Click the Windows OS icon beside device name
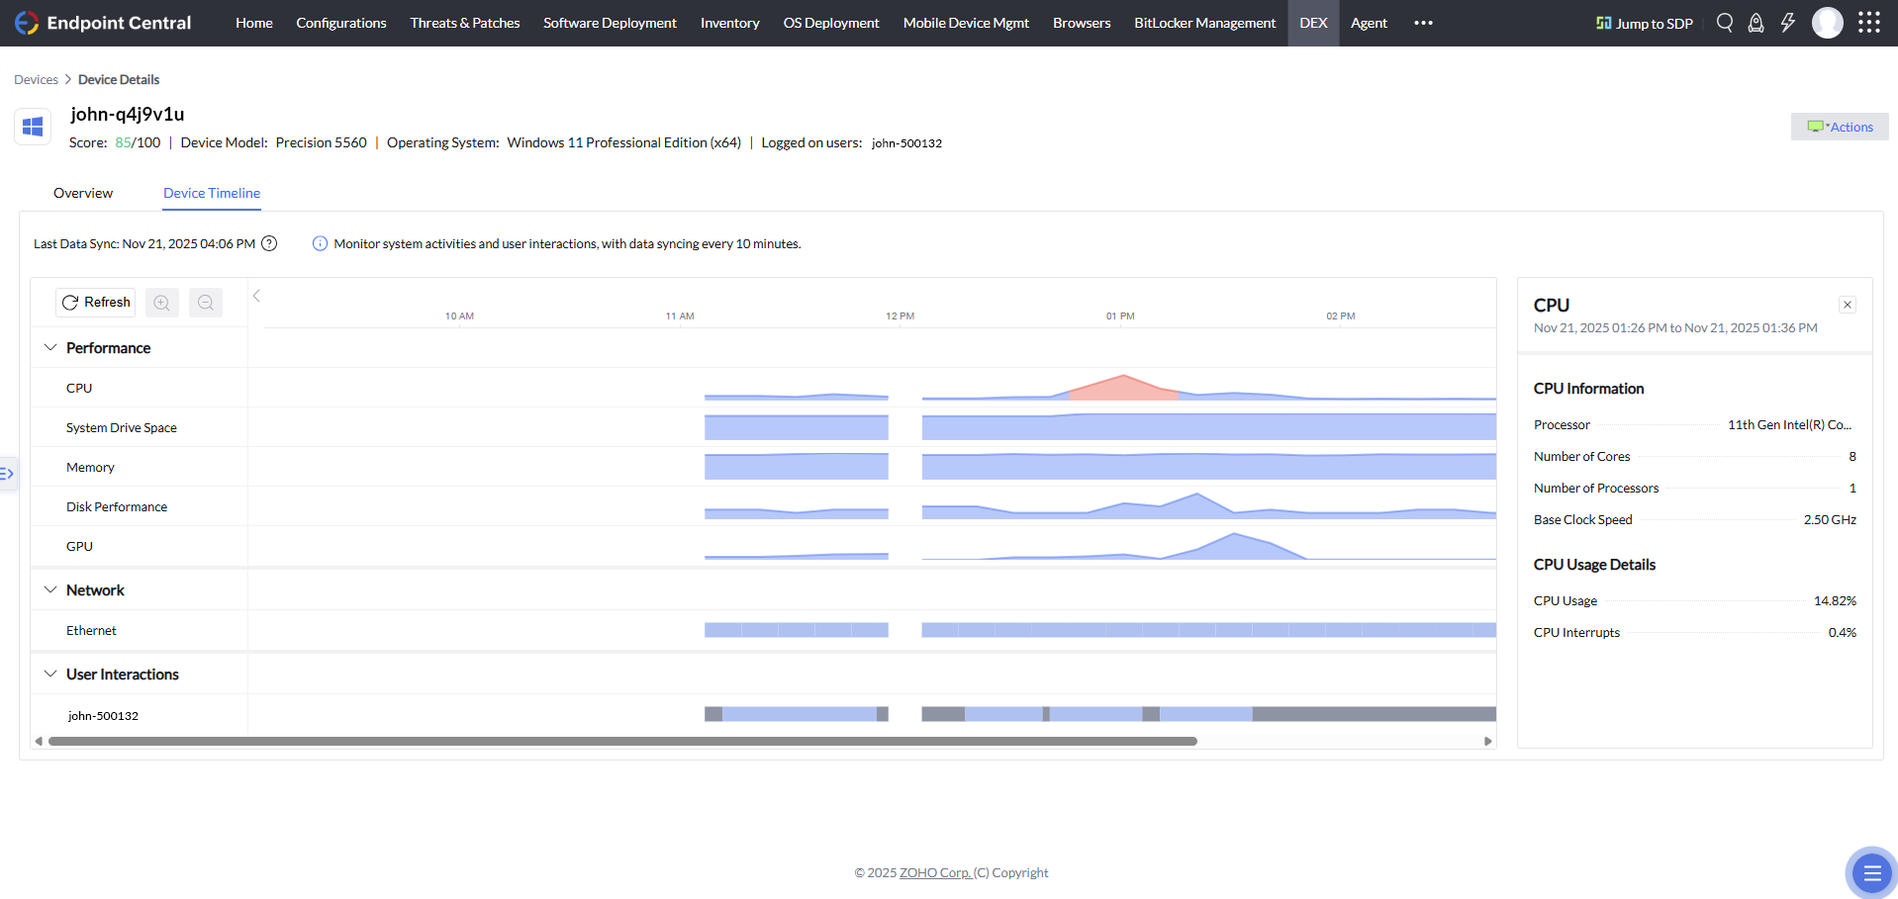 coord(32,126)
